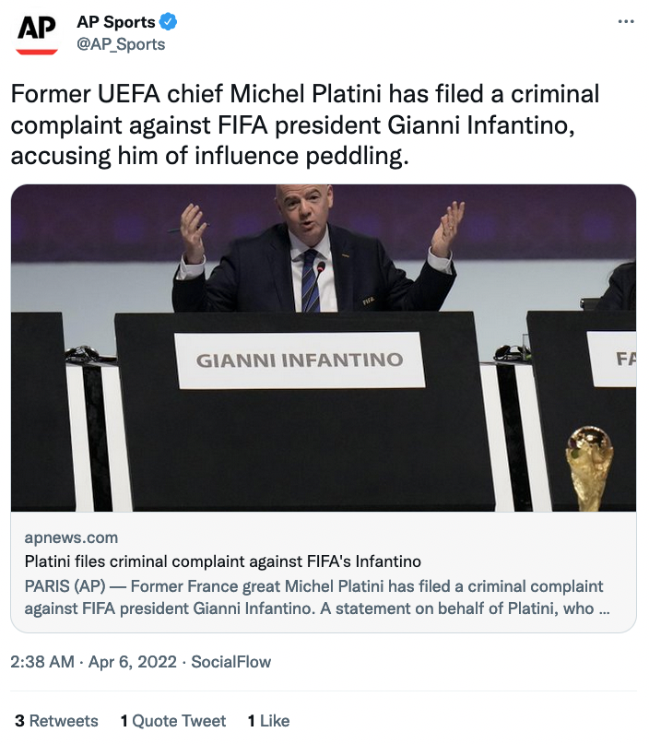This screenshot has width=649, height=744.
Task: Click the AP logo profile avatar
Action: [37, 33]
